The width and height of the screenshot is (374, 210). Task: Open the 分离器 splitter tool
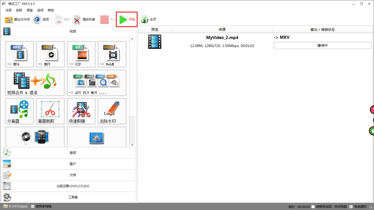pyautogui.click(x=20, y=111)
